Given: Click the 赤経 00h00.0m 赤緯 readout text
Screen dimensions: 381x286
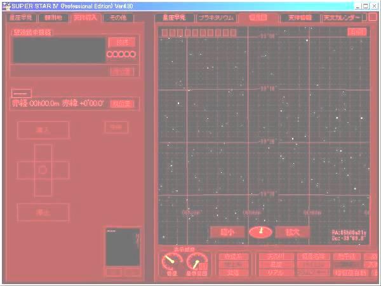Looking at the screenshot, I should click(58, 104).
